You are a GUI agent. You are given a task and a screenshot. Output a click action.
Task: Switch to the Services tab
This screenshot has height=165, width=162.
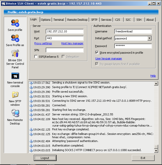click(x=106, y=20)
